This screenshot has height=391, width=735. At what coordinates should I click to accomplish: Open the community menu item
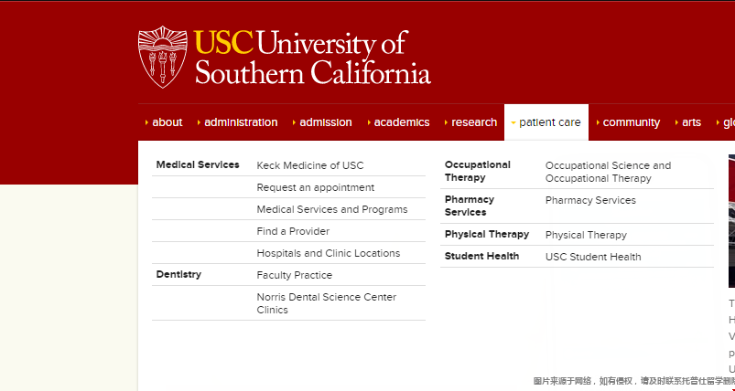pyautogui.click(x=631, y=122)
